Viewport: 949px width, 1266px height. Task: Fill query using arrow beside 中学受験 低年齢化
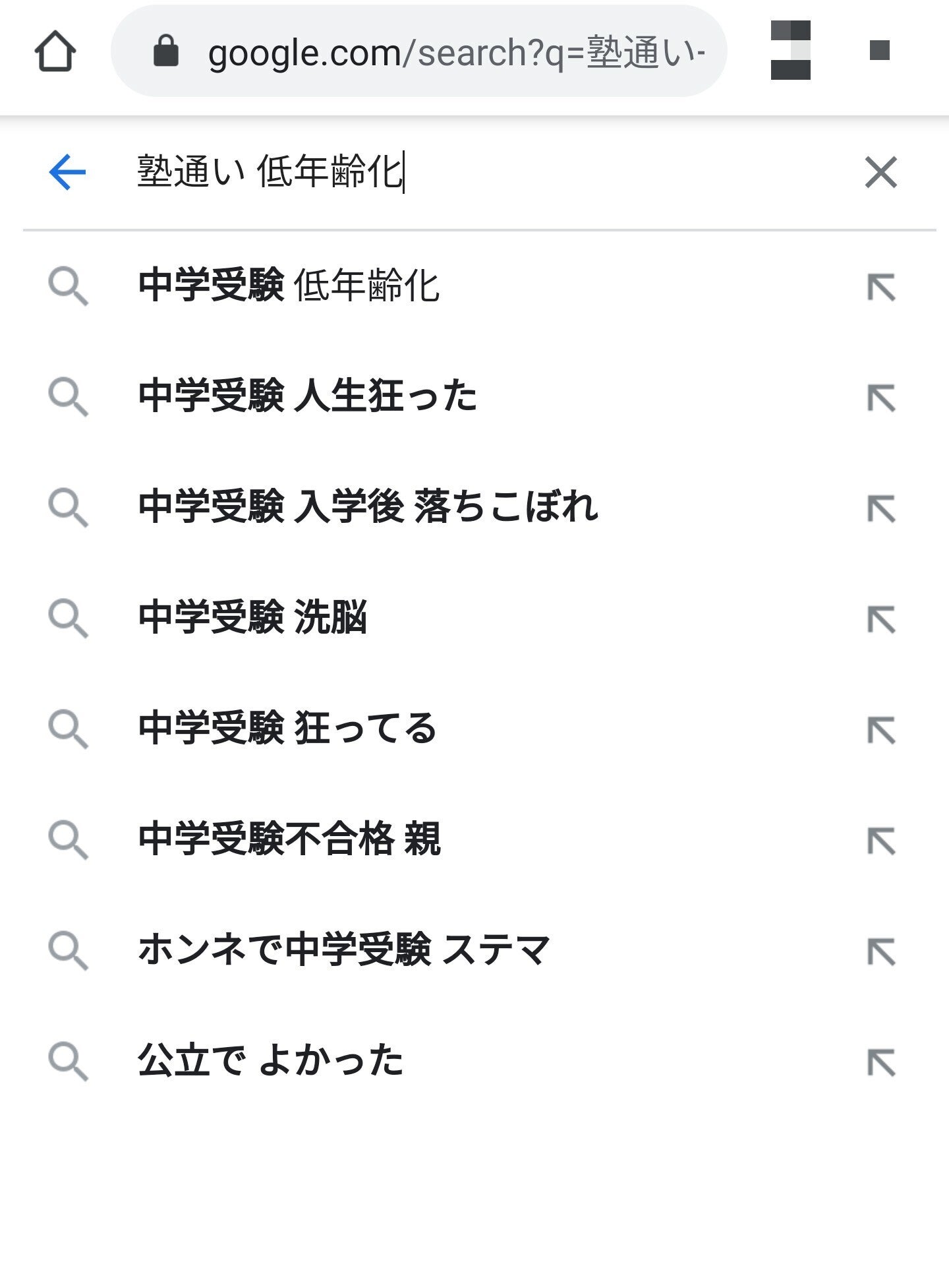click(x=880, y=287)
